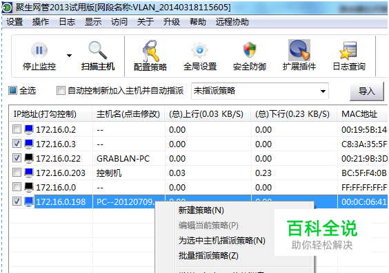Open the dropdown arrow beside 停止监控
Viewport: 389px width, 273px height.
coord(69,56)
